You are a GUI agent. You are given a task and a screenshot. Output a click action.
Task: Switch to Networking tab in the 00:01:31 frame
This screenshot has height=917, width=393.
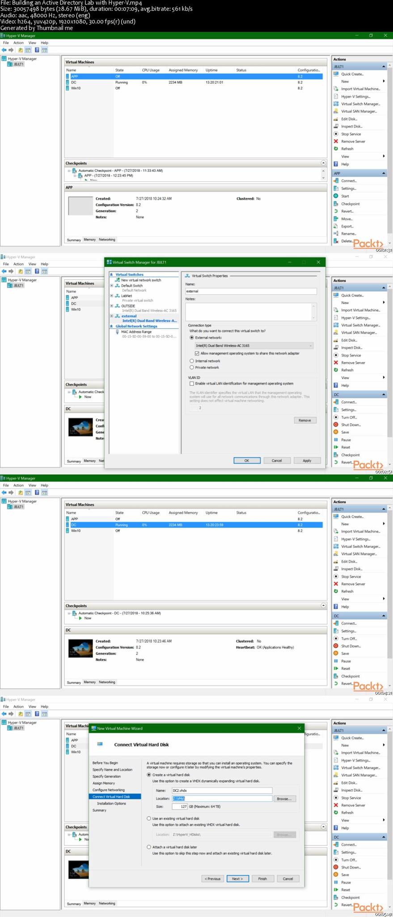pyautogui.click(x=107, y=240)
